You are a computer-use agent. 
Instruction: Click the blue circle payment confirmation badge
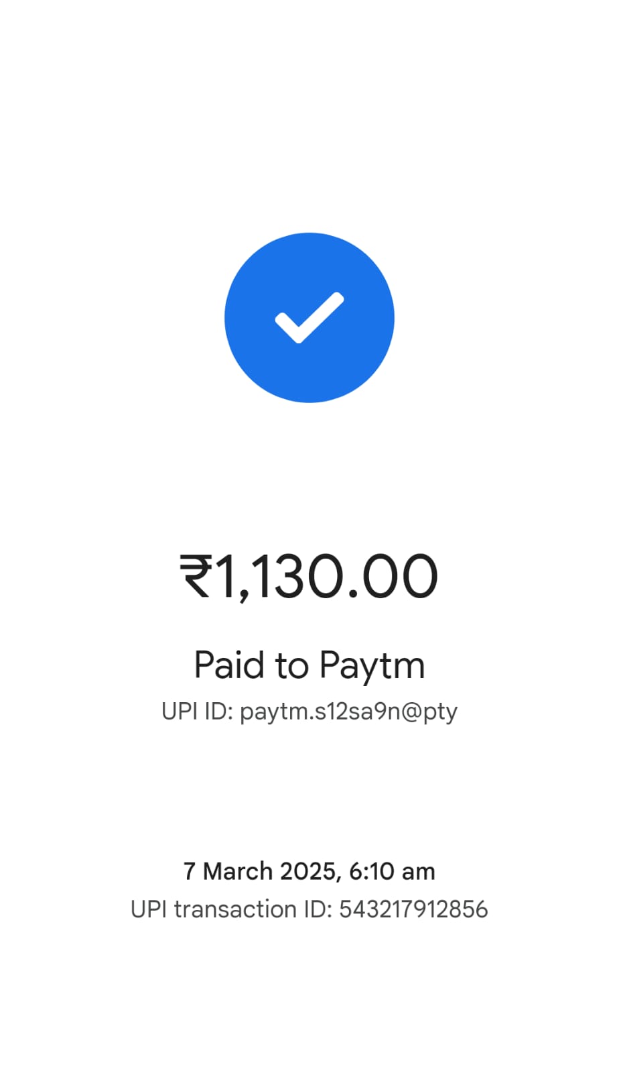pyautogui.click(x=309, y=318)
